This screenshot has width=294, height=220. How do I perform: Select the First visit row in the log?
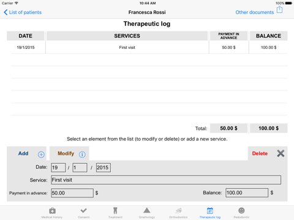pyautogui.click(x=147, y=48)
